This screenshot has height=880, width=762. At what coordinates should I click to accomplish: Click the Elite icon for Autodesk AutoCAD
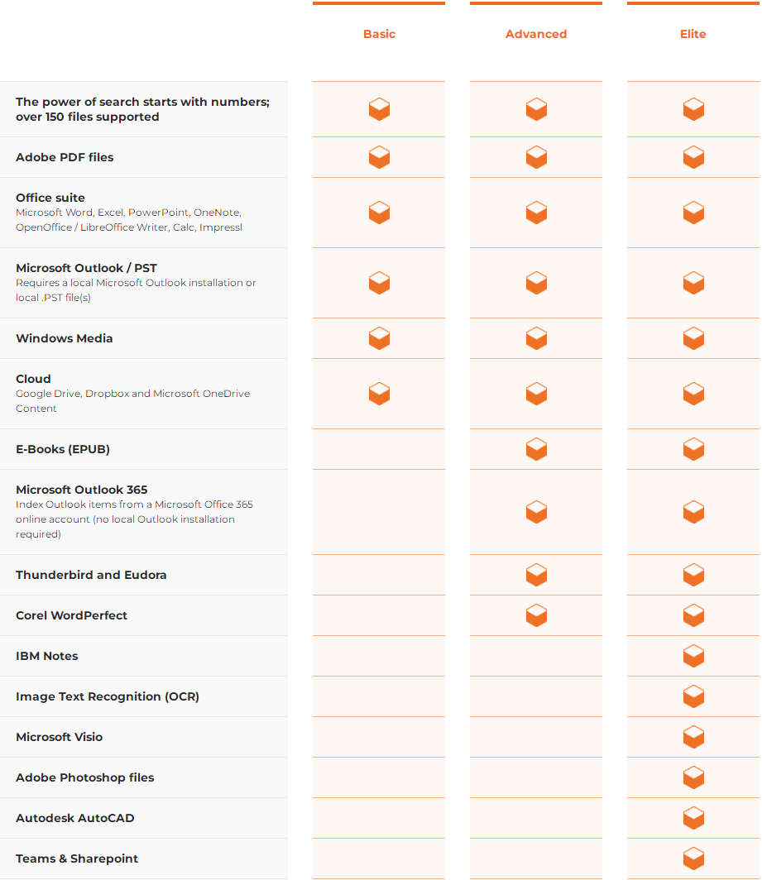[693, 818]
